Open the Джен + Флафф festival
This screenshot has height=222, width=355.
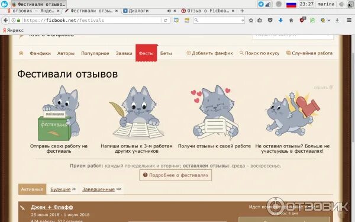[52, 207]
